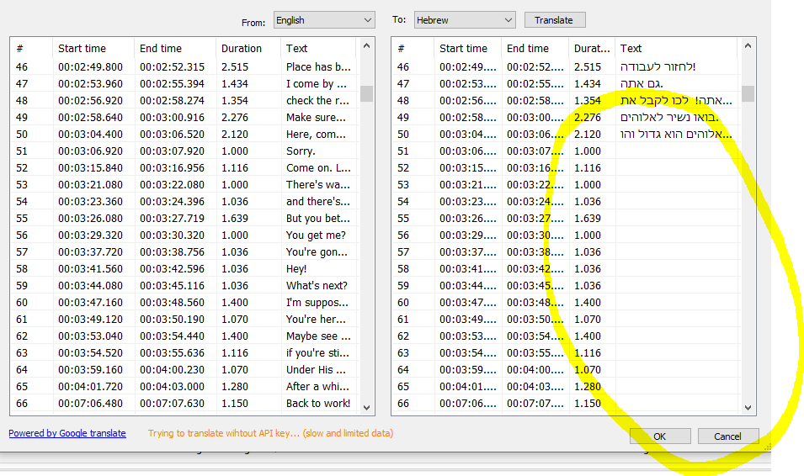Select left row 62 text 'Maybe see ...'
Viewport: 804px width, 476px height.
click(x=318, y=336)
